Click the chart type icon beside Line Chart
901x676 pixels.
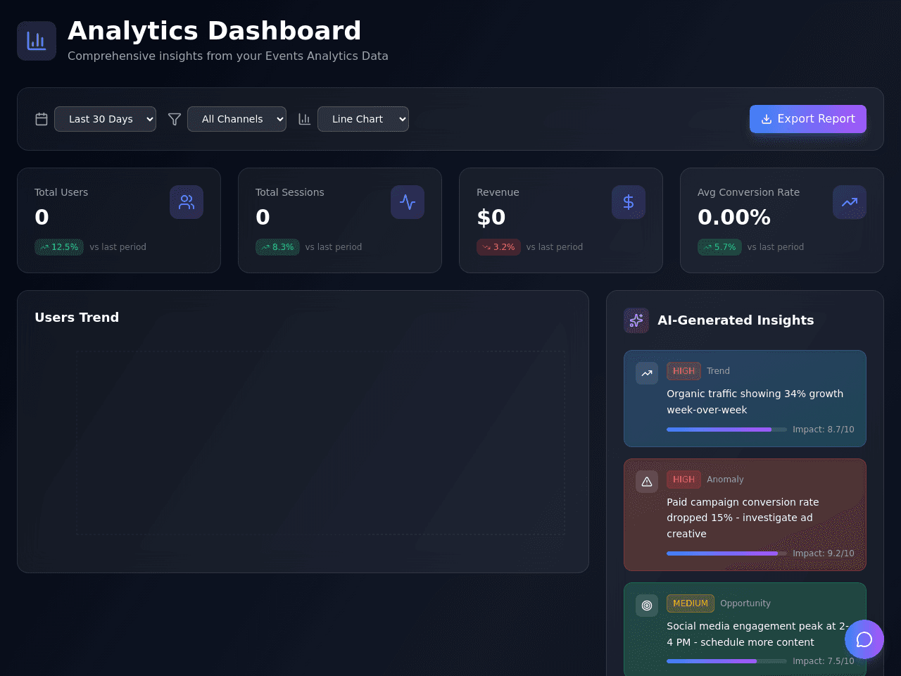305,119
